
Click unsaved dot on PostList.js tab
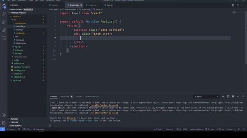coord(81,5)
